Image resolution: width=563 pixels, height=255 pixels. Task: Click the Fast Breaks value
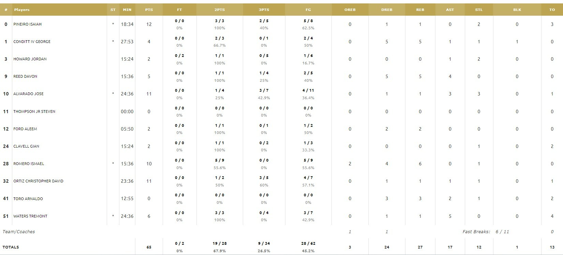click(502, 232)
